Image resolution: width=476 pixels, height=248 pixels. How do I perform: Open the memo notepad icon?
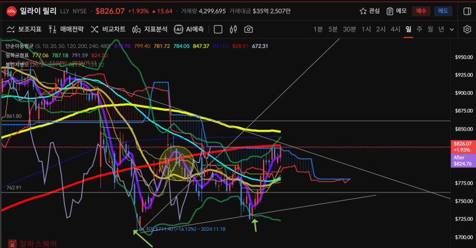(390, 11)
